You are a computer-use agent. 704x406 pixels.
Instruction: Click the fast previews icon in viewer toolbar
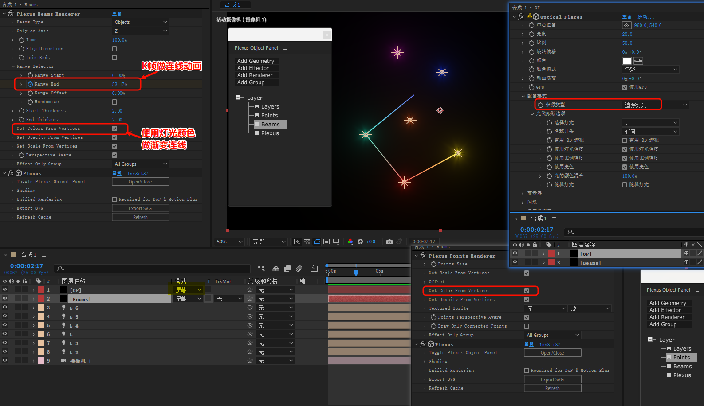[297, 242]
